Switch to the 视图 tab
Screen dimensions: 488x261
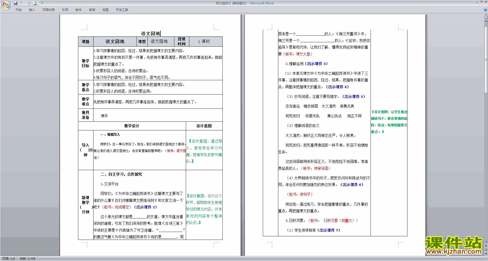(105, 10)
